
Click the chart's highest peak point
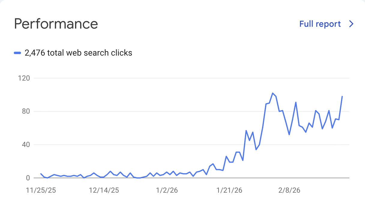[273, 93]
